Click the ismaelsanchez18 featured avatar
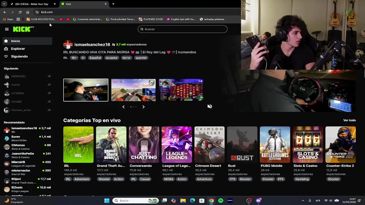 (x=68, y=44)
